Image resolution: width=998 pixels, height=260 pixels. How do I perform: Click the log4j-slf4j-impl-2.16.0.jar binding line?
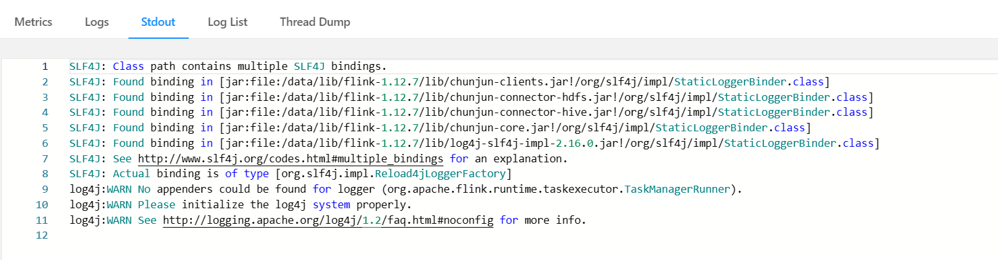pos(474,143)
